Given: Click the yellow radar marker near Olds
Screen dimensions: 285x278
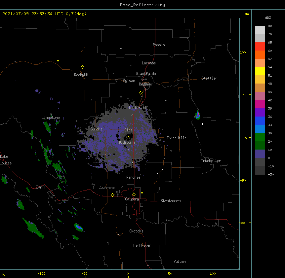Looking at the screenshot, I should [128, 138].
